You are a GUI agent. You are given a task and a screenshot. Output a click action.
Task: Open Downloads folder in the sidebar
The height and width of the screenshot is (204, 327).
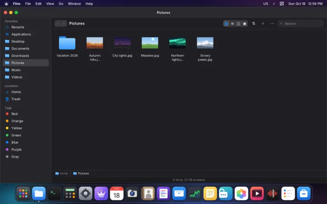(26, 56)
